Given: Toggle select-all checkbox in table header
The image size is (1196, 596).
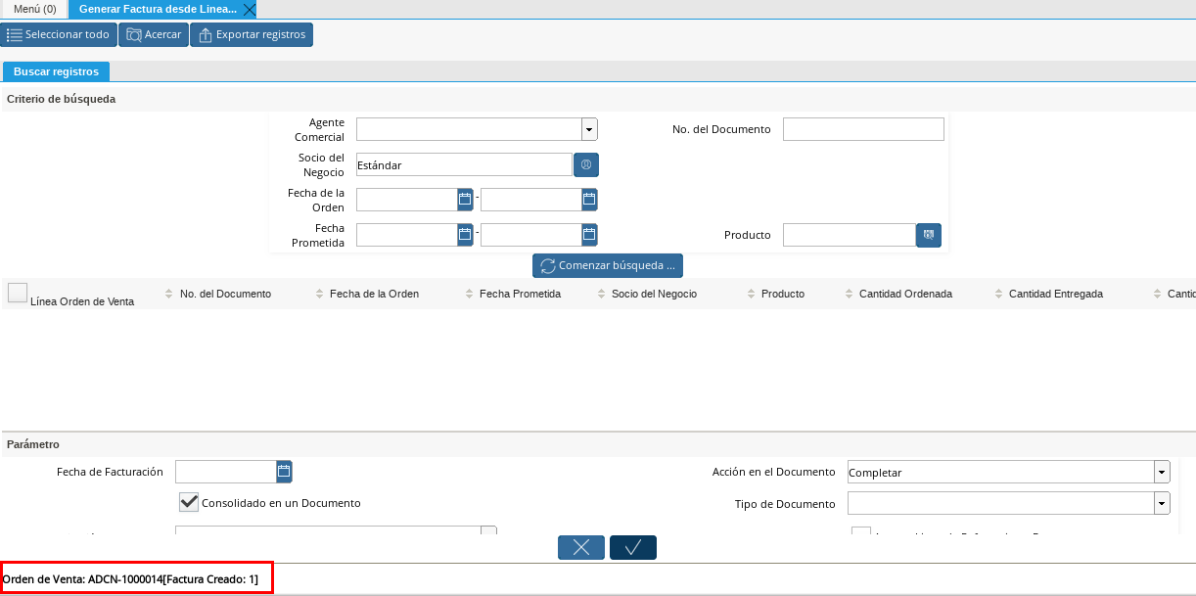Looking at the screenshot, I should [x=18, y=293].
